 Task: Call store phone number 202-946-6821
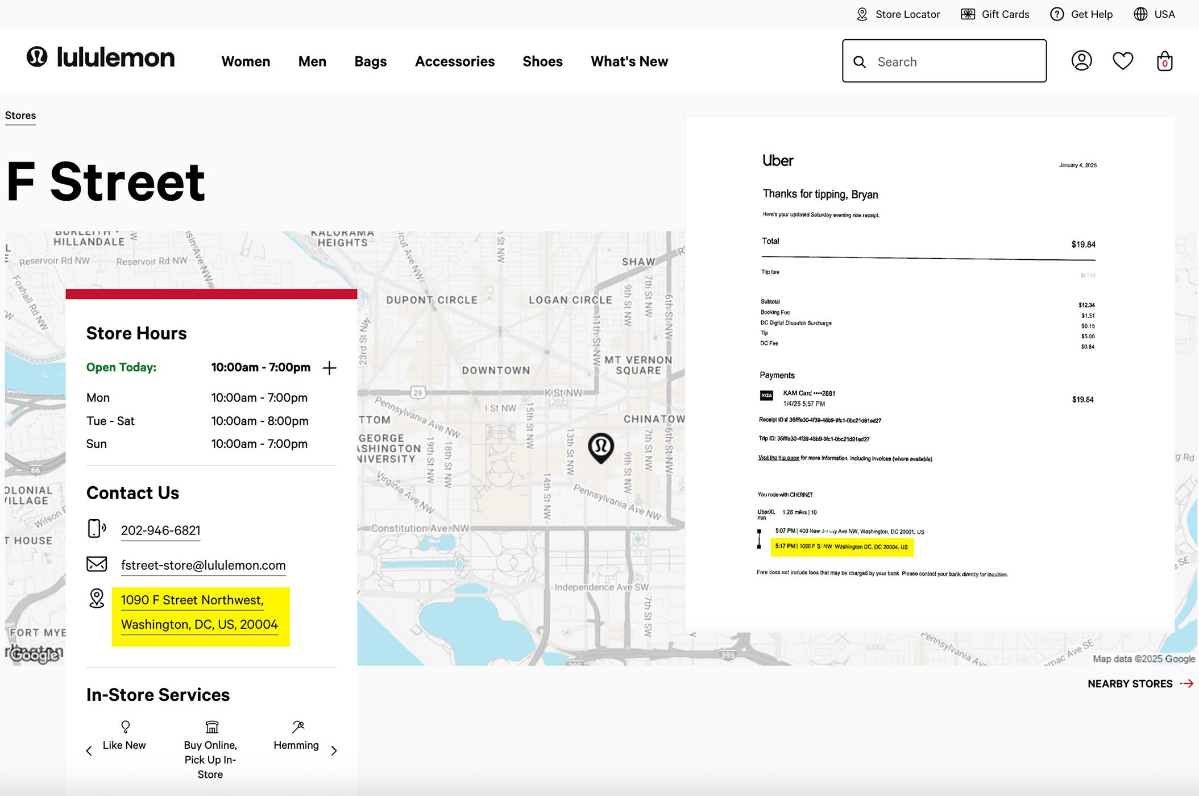(x=160, y=530)
